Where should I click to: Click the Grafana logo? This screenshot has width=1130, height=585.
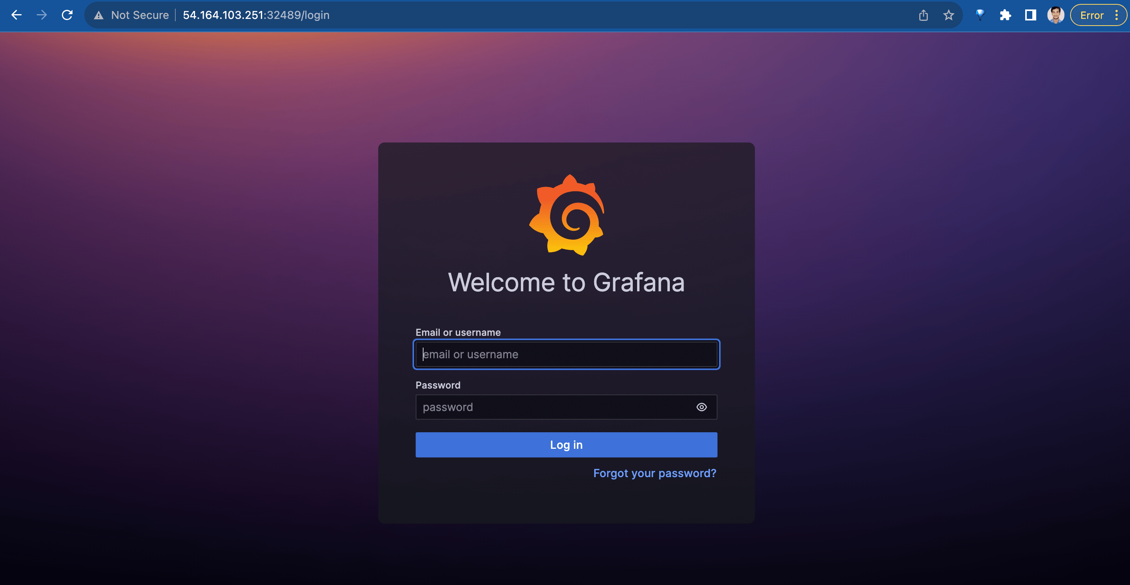click(x=566, y=215)
